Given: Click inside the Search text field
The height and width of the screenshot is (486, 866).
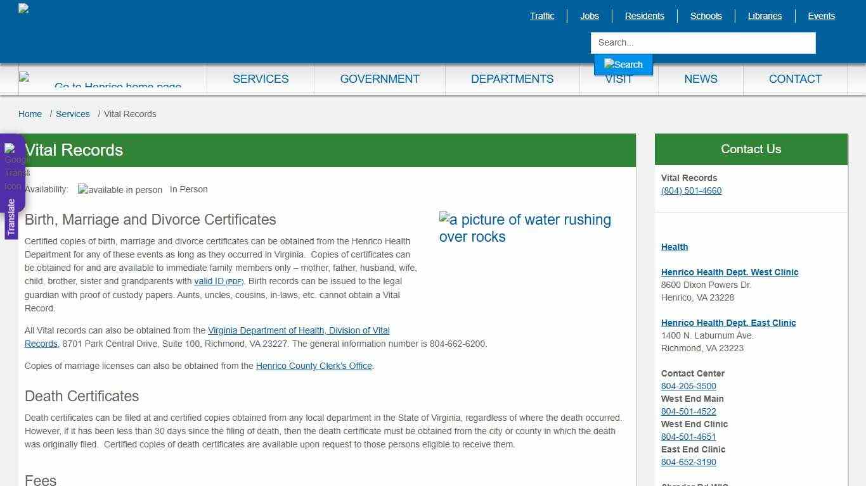Looking at the screenshot, I should [702, 42].
